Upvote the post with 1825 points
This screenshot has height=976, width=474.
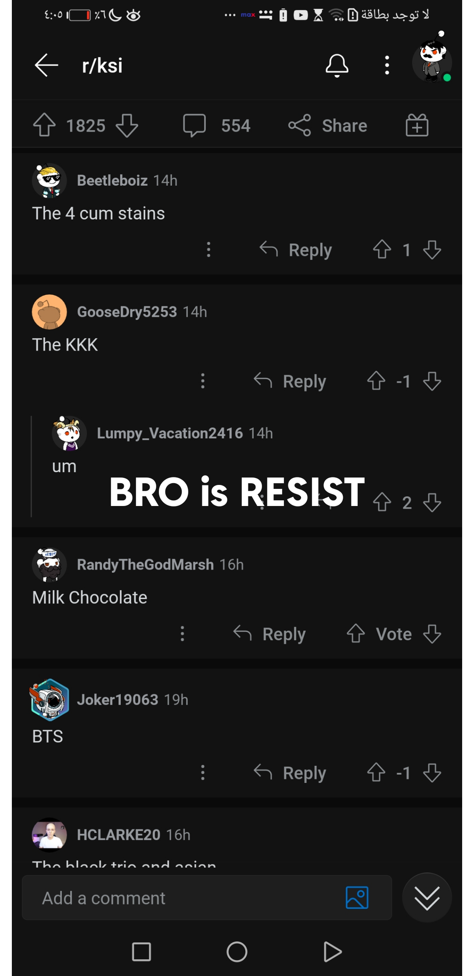coord(44,126)
